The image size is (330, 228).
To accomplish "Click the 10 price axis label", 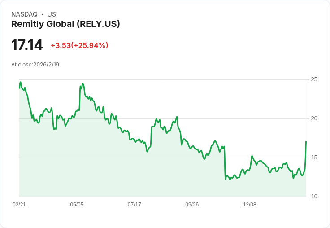I will (314, 197).
